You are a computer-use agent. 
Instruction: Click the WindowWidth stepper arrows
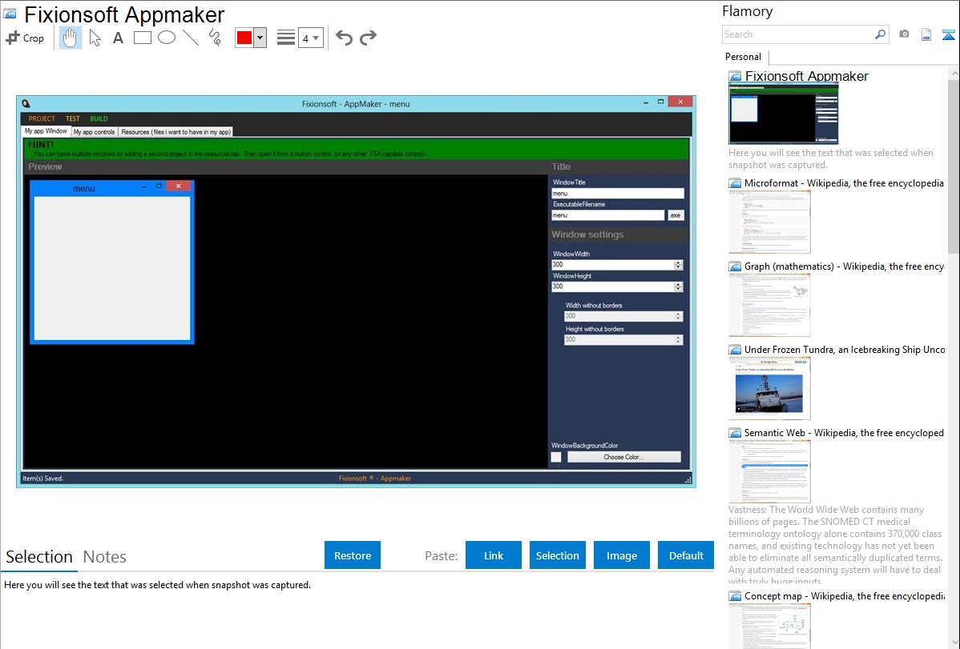679,265
